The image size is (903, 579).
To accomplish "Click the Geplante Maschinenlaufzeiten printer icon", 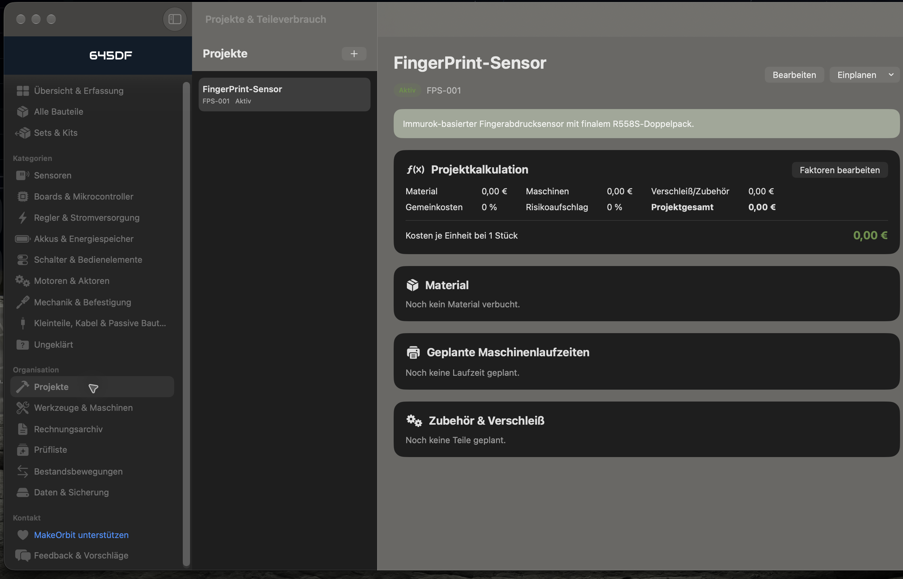I will (x=413, y=352).
